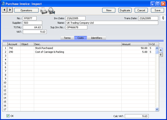Open the Operations menu

(x=26, y=10)
